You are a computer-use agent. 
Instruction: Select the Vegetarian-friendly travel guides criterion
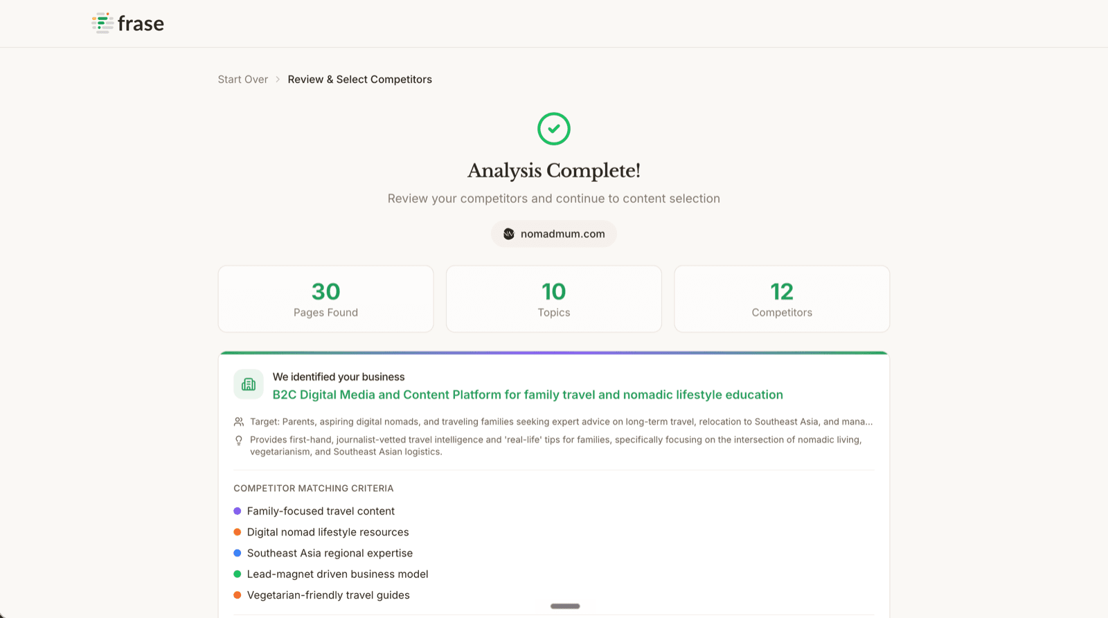(x=328, y=595)
